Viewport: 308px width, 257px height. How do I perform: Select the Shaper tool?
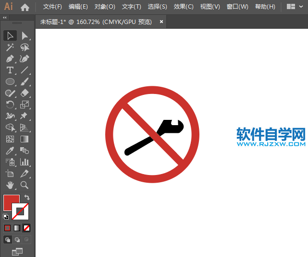click(x=10, y=93)
